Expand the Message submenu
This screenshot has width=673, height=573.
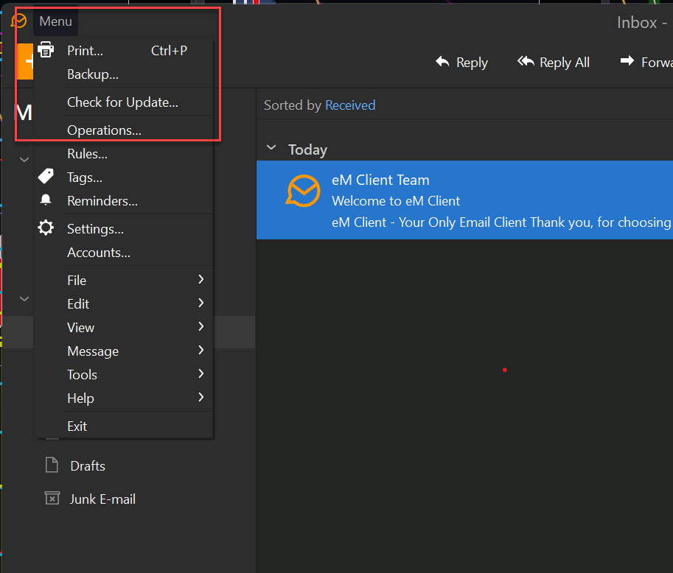pyautogui.click(x=123, y=351)
